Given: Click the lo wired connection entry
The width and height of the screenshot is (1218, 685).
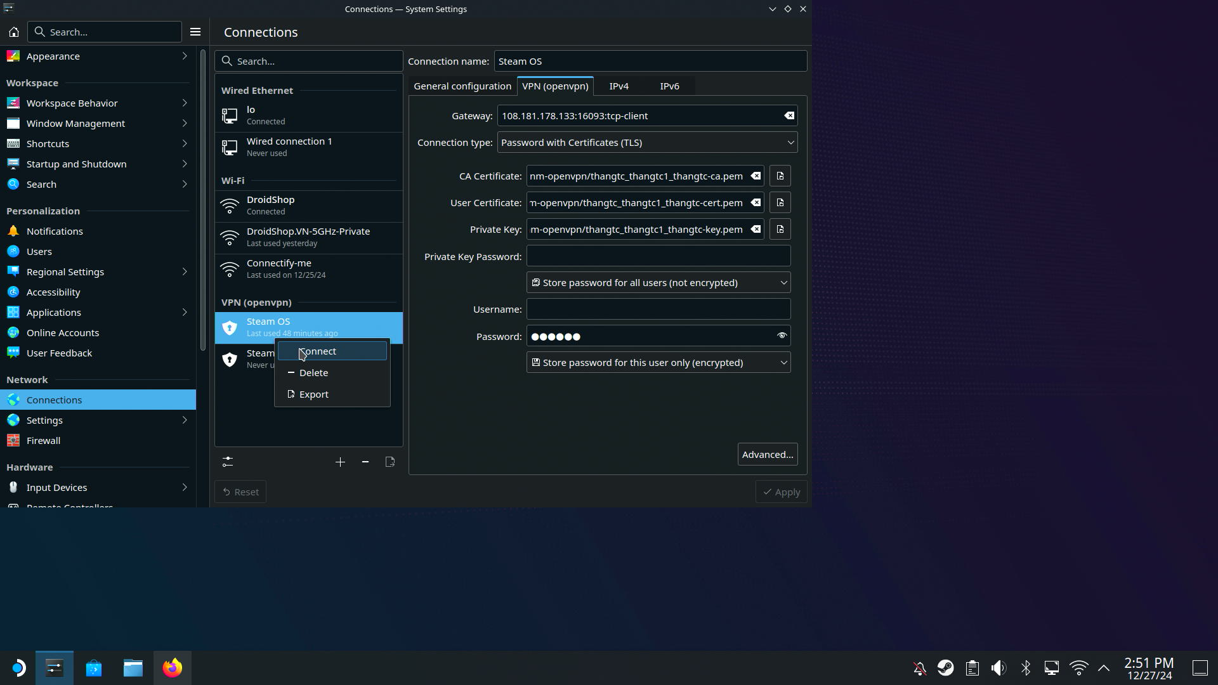Looking at the screenshot, I should pyautogui.click(x=309, y=116).
